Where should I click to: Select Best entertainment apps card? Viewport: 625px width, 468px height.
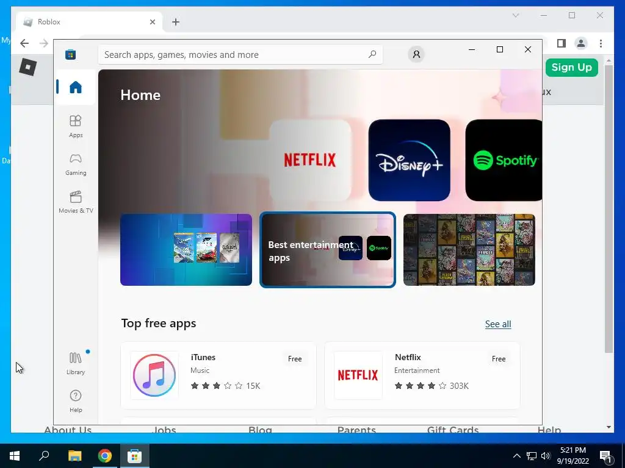(x=328, y=249)
